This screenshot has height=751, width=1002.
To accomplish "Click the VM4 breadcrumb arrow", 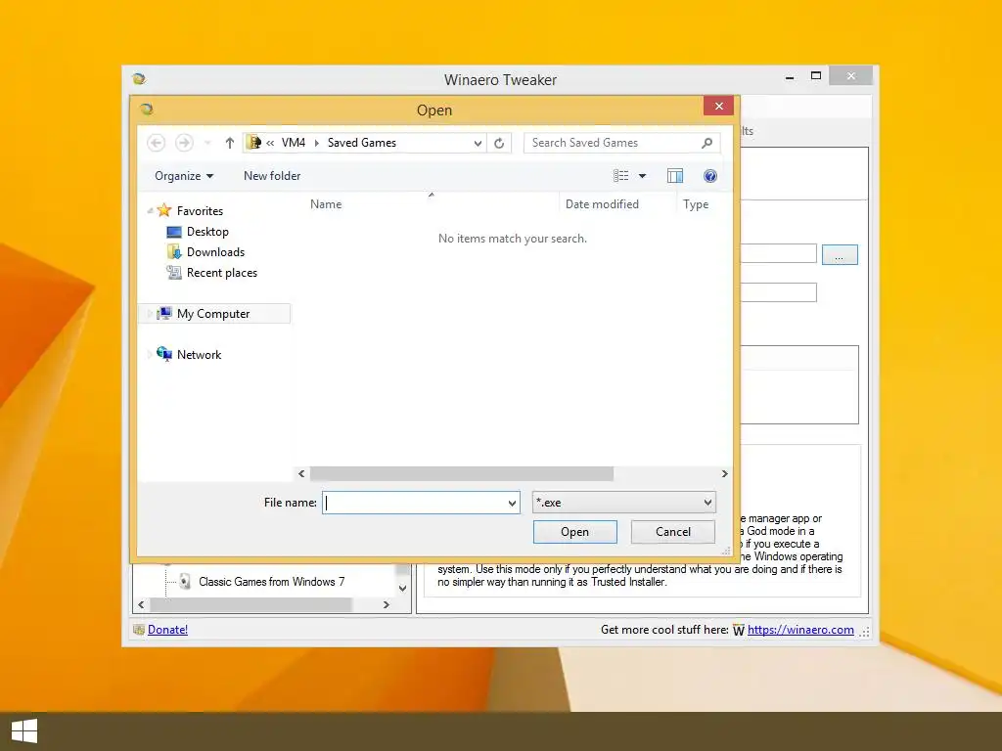I will (316, 143).
